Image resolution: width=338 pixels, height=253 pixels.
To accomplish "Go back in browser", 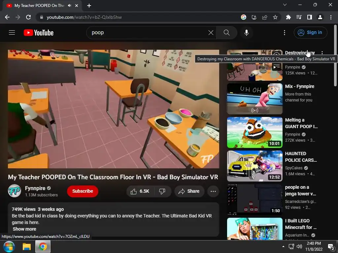I will [7, 17].
